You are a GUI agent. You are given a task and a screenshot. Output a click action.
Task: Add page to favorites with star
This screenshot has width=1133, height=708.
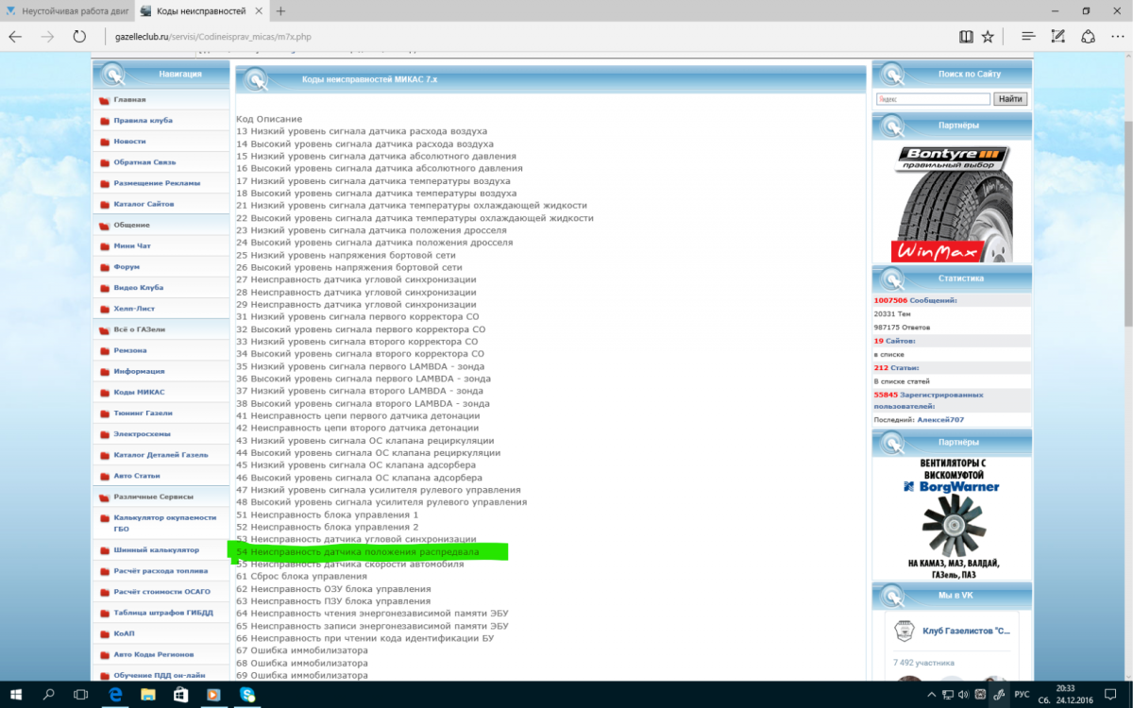[x=988, y=37]
